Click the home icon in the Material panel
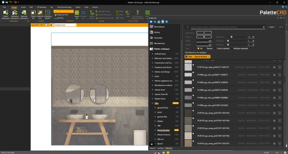The height and width of the screenshot is (154, 288). 159,22
